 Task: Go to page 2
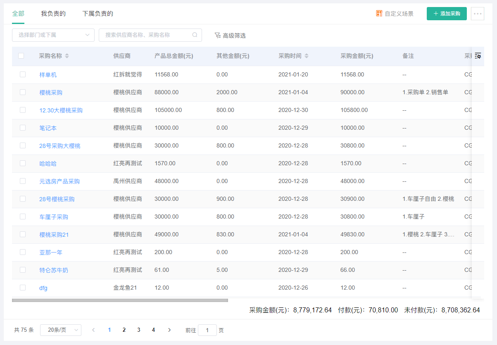coord(124,330)
